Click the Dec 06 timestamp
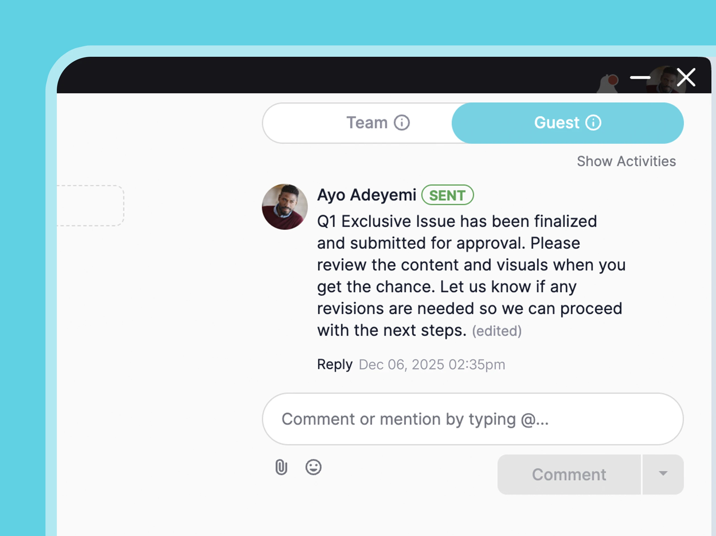The image size is (716, 536). click(431, 364)
